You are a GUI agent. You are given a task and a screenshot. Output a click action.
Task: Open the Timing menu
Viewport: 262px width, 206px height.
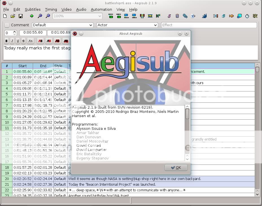[x=51, y=10]
